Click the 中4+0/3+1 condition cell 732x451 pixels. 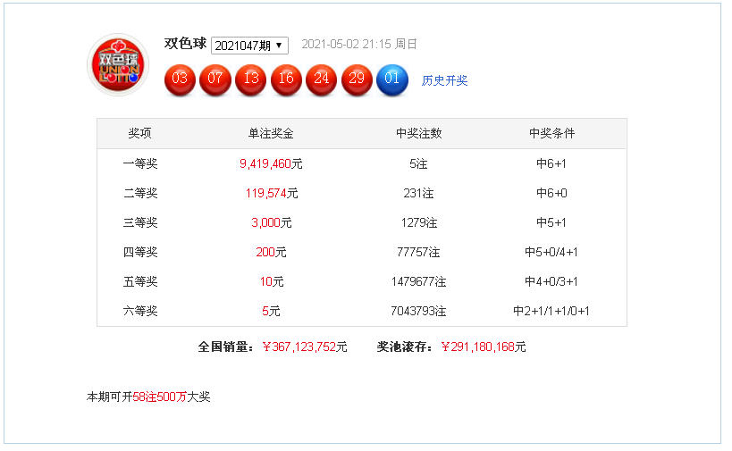551,281
